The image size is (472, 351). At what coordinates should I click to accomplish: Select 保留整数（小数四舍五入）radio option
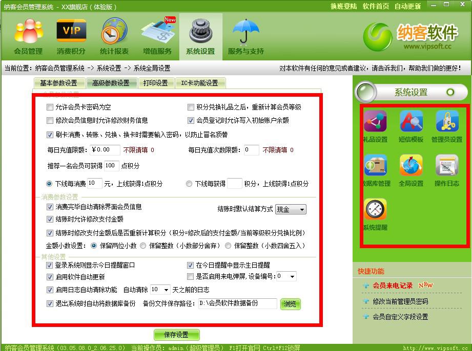[x=229, y=246]
